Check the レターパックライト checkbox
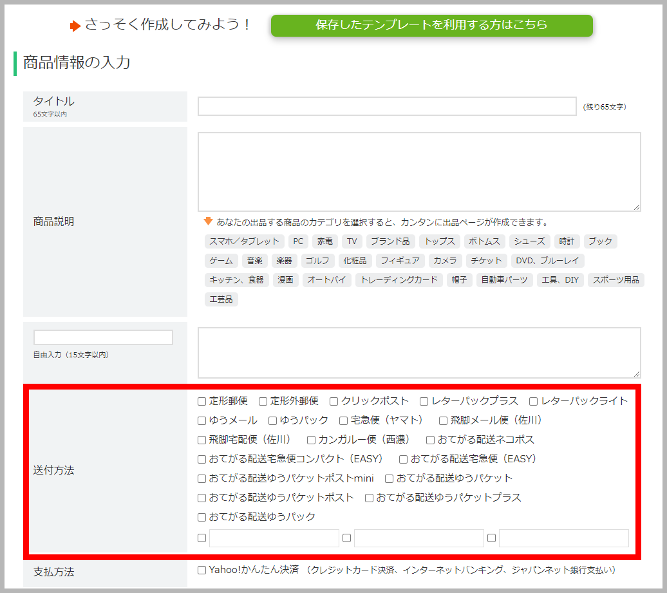 (x=534, y=401)
